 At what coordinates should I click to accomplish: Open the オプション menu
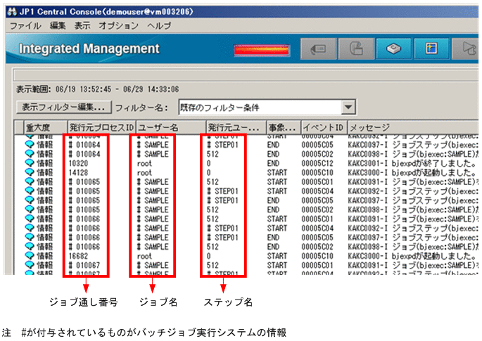coord(119,26)
